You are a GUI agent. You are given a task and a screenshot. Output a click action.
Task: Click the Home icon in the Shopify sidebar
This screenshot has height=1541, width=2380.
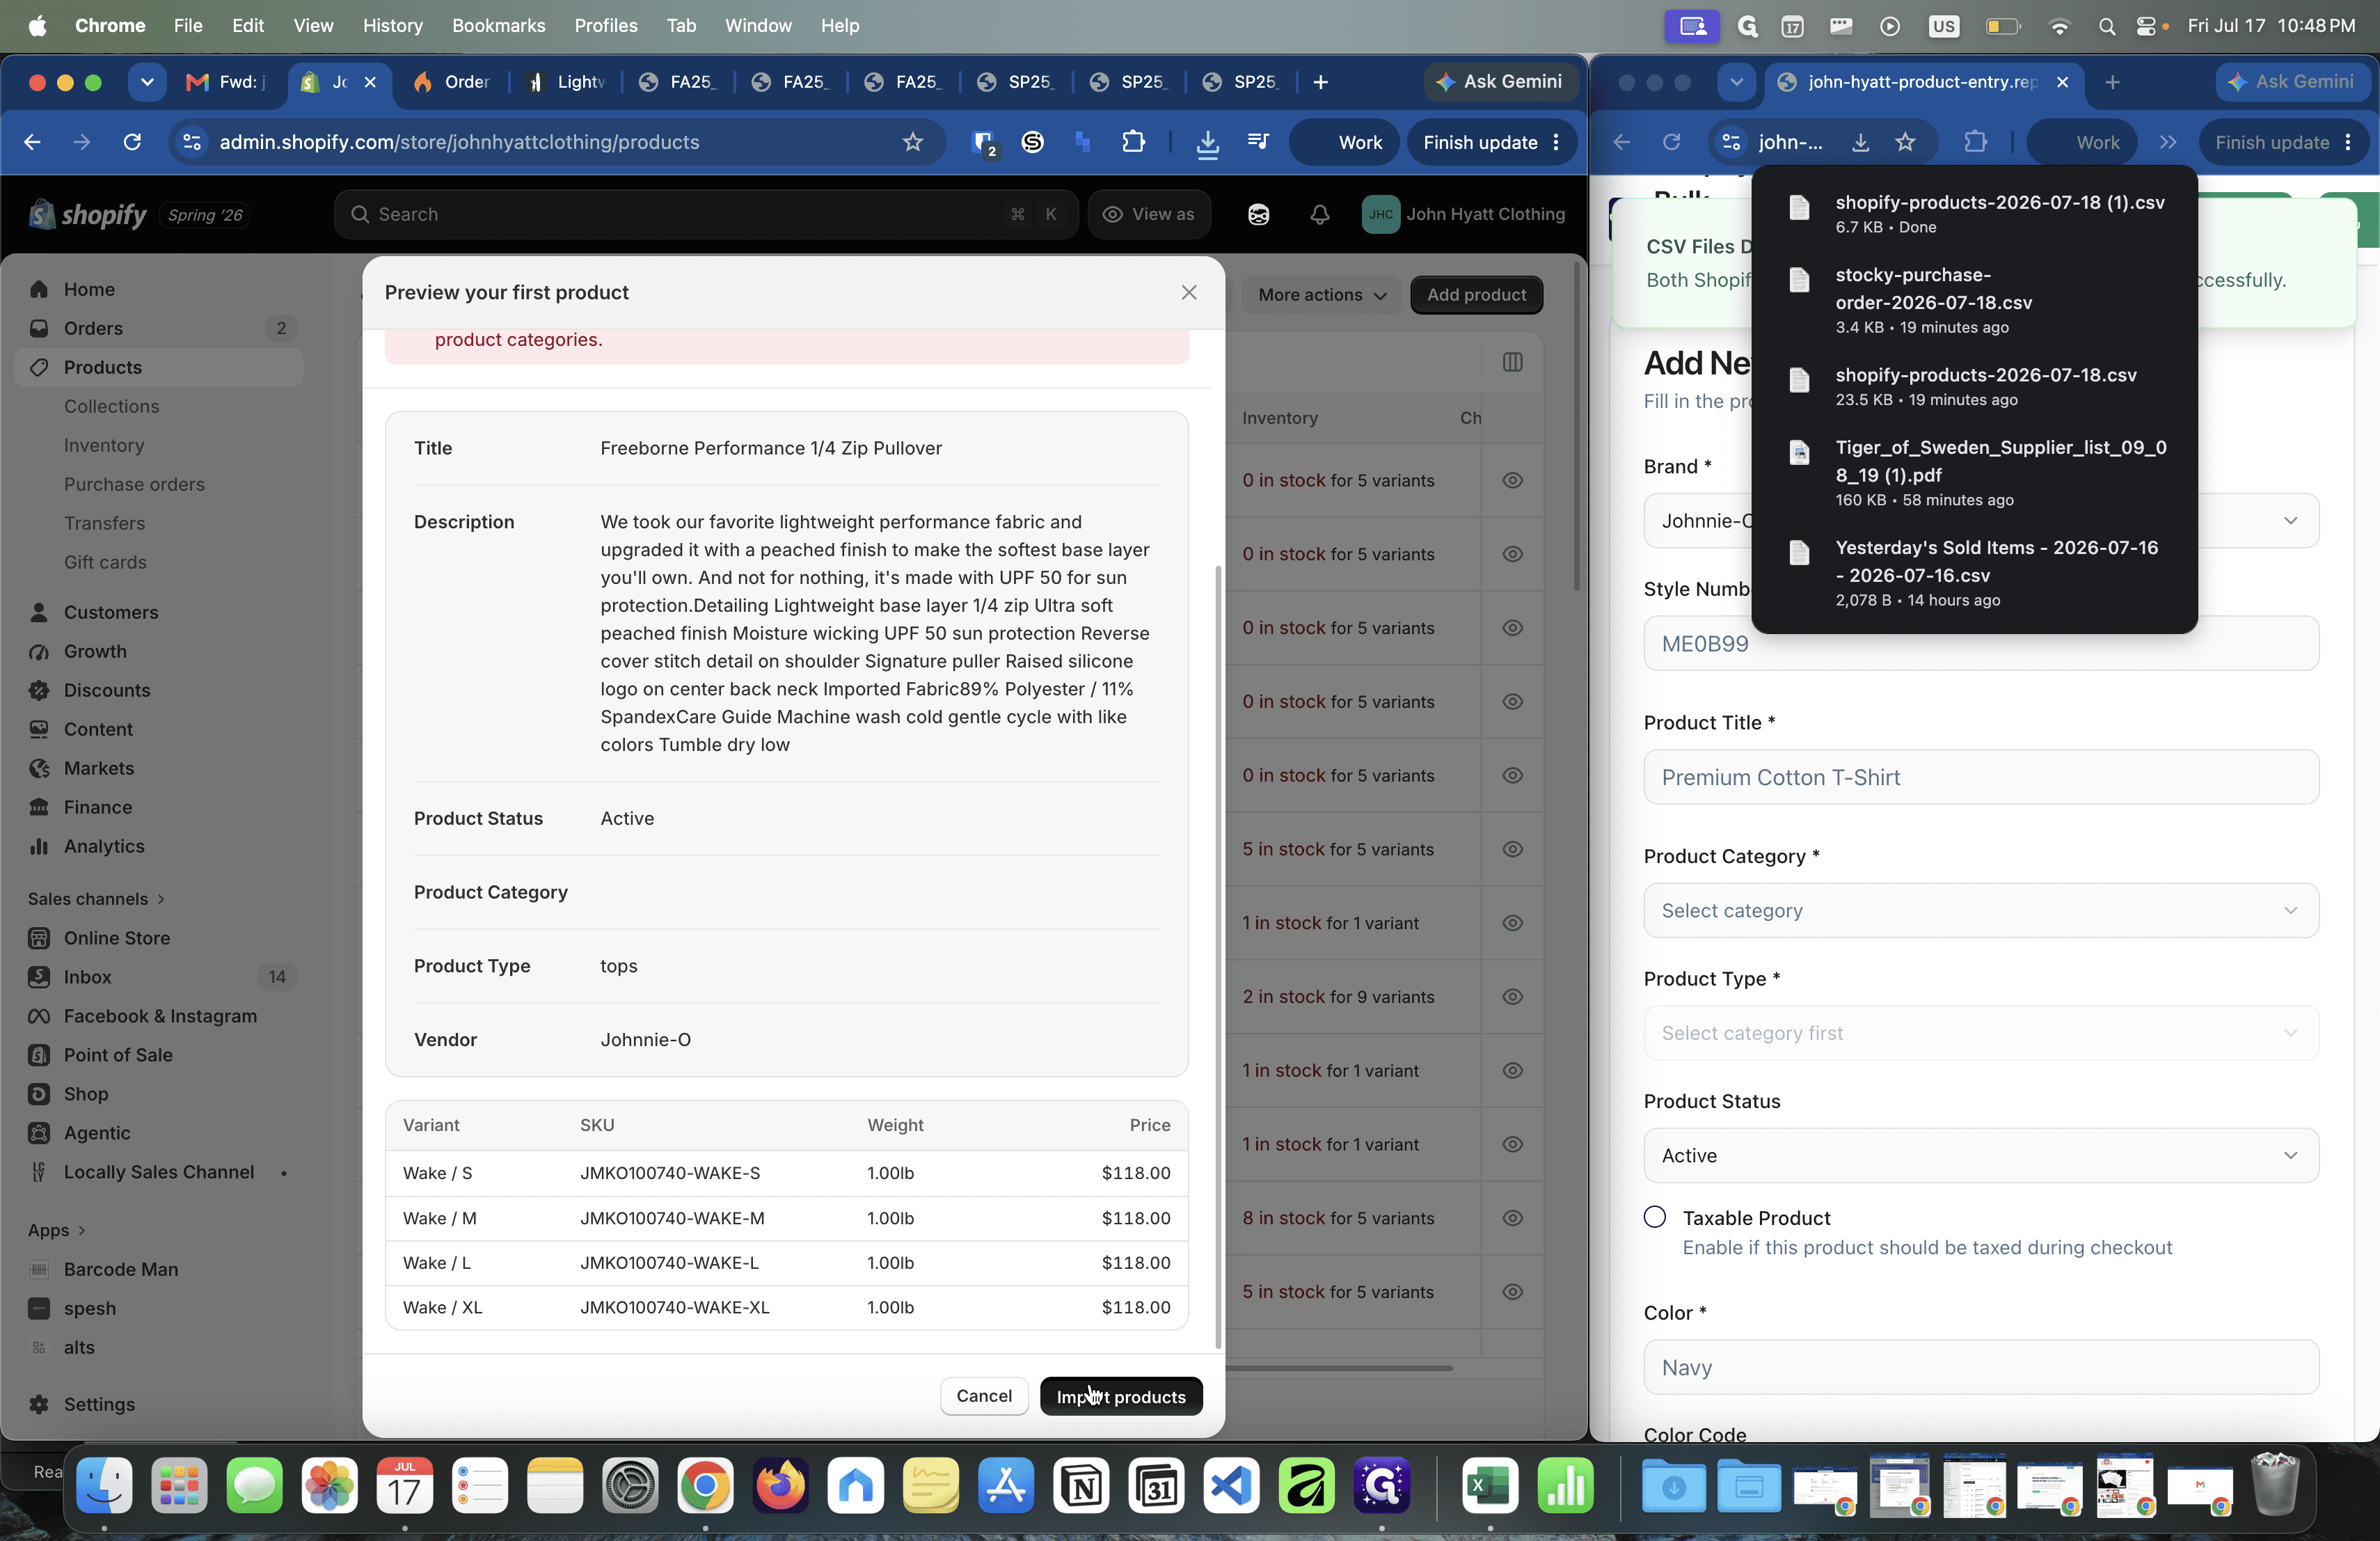[39, 289]
